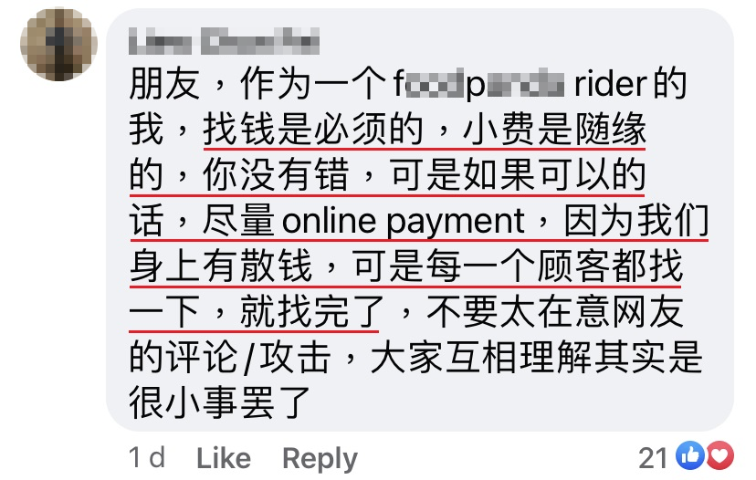Click the phrase "不要太在意网友"
Screen dimensions: 756x480
(x=555, y=311)
